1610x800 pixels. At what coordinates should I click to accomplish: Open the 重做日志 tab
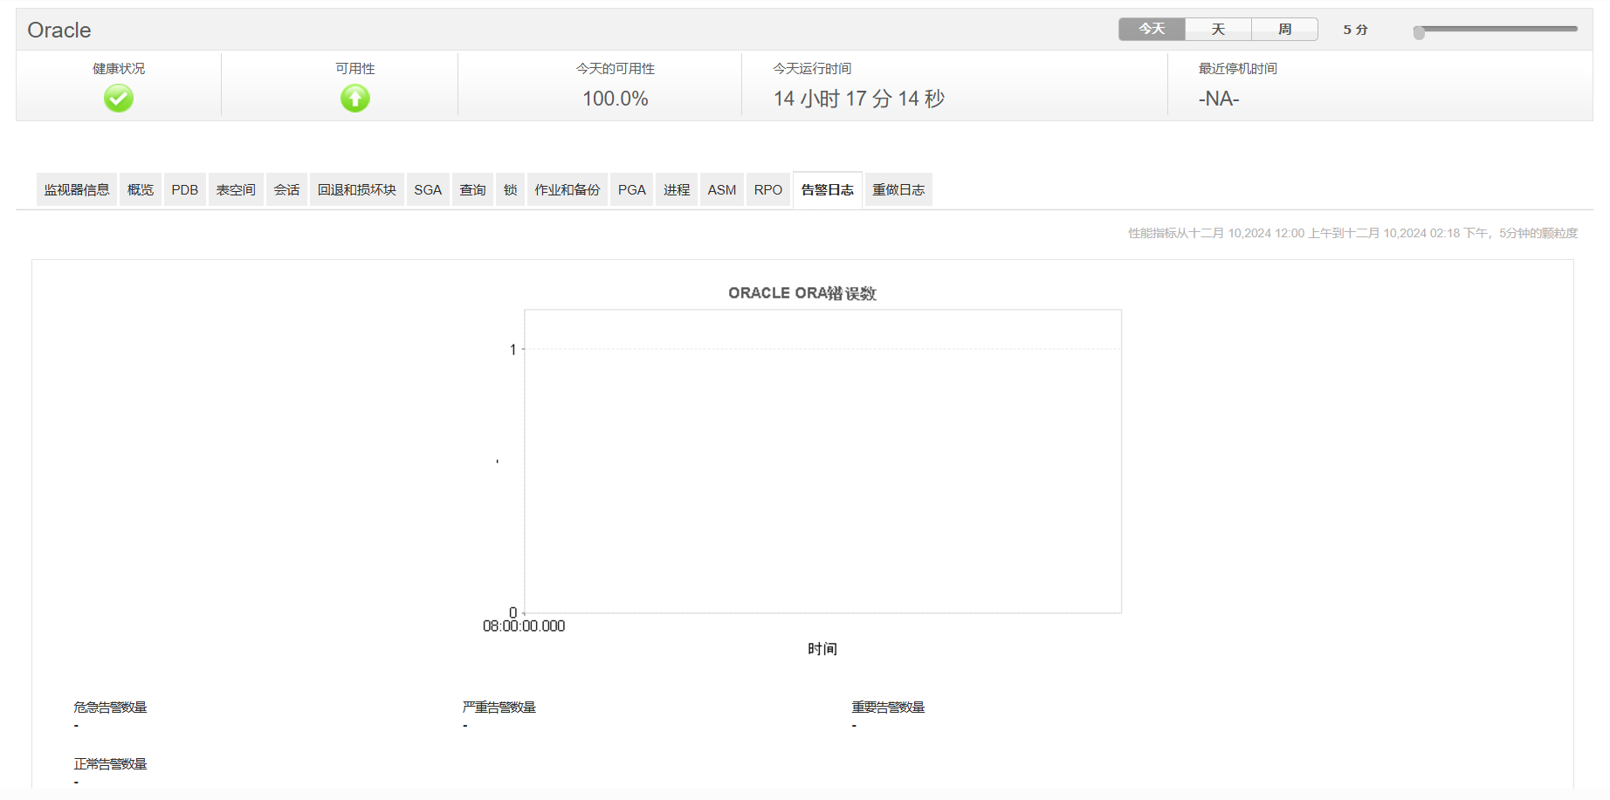tap(898, 189)
